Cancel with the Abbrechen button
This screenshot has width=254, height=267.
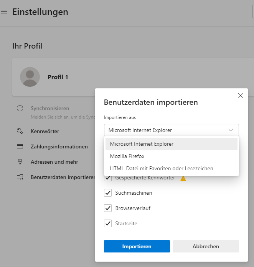pyautogui.click(x=206, y=246)
